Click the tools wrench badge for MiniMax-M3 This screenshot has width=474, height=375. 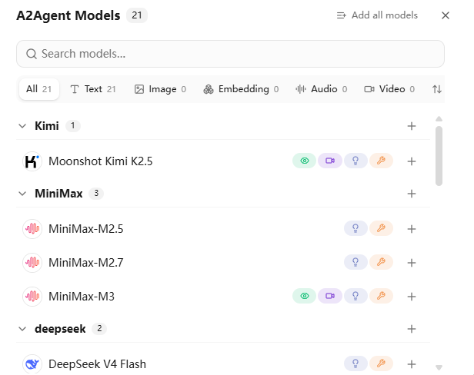[x=381, y=296]
